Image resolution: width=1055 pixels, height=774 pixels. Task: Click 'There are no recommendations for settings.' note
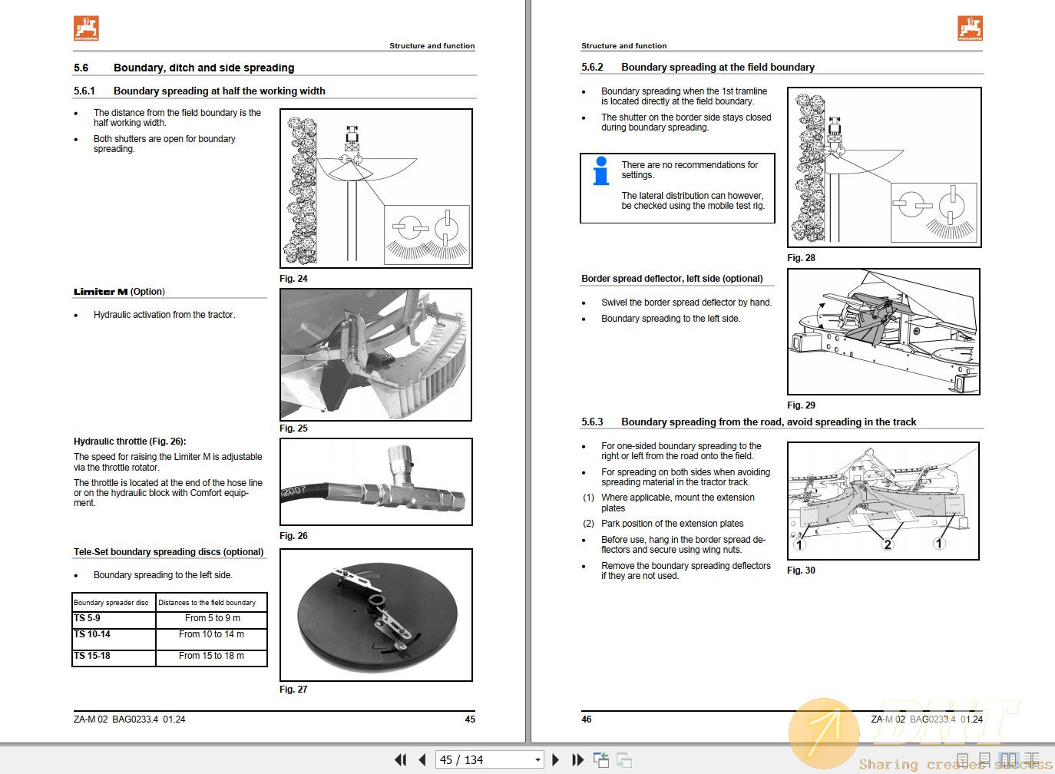pos(690,170)
